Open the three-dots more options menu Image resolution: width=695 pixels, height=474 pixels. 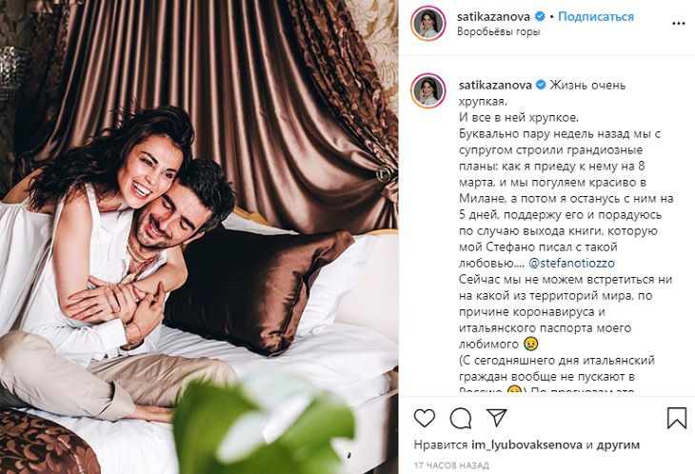[x=679, y=24]
